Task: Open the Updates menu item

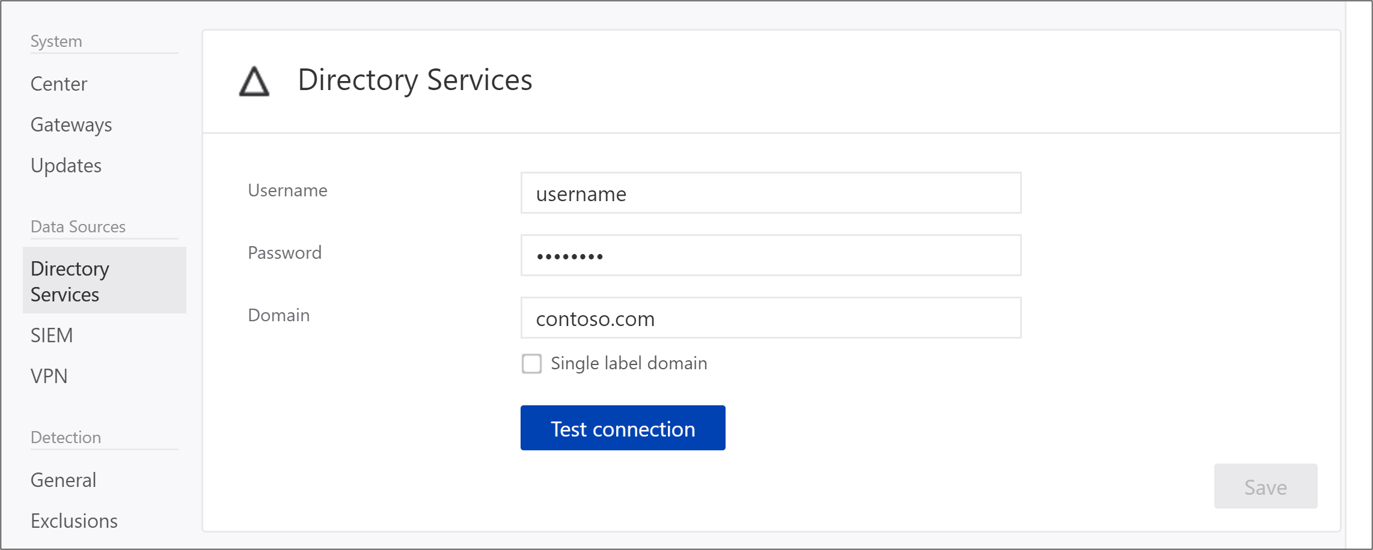Action: click(66, 165)
